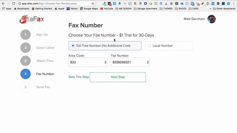Click the Matt Gerchow user name
This screenshot has width=237, height=133.
click(194, 19)
